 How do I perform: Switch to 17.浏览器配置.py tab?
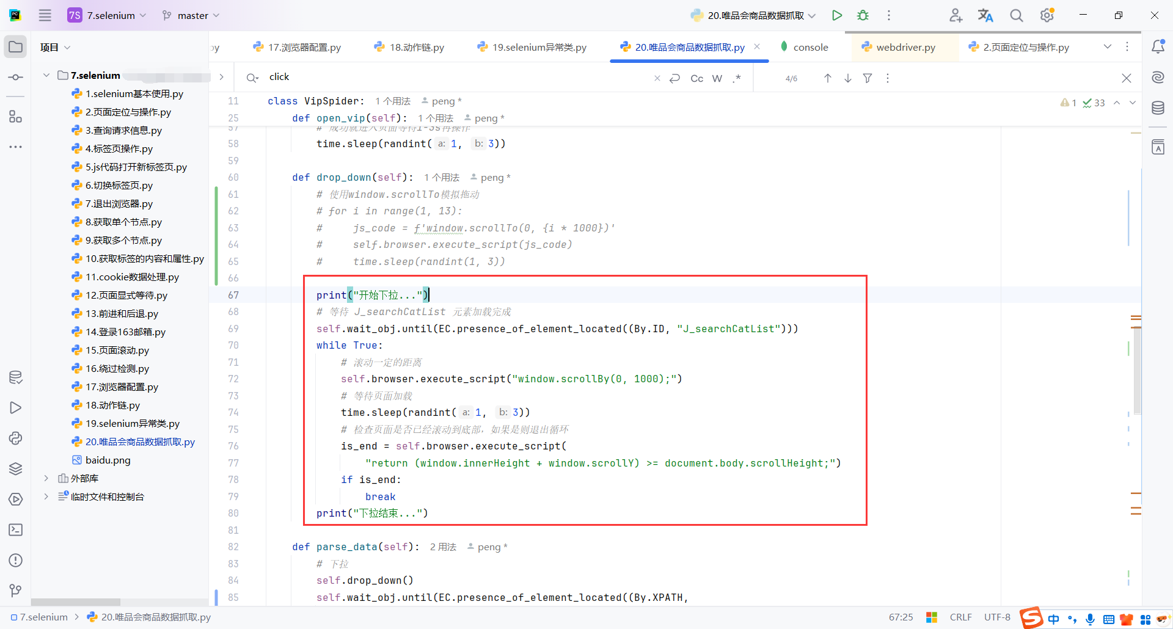coord(297,47)
